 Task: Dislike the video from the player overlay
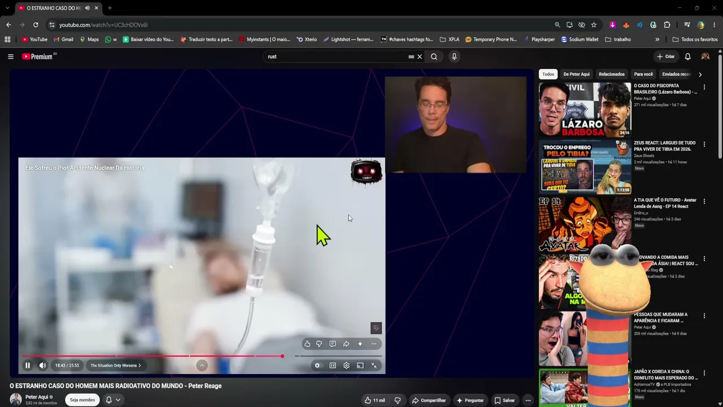319,344
